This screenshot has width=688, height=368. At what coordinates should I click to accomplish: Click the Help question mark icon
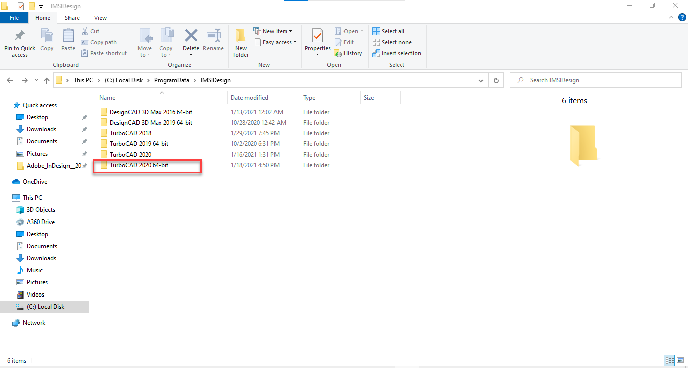682,17
